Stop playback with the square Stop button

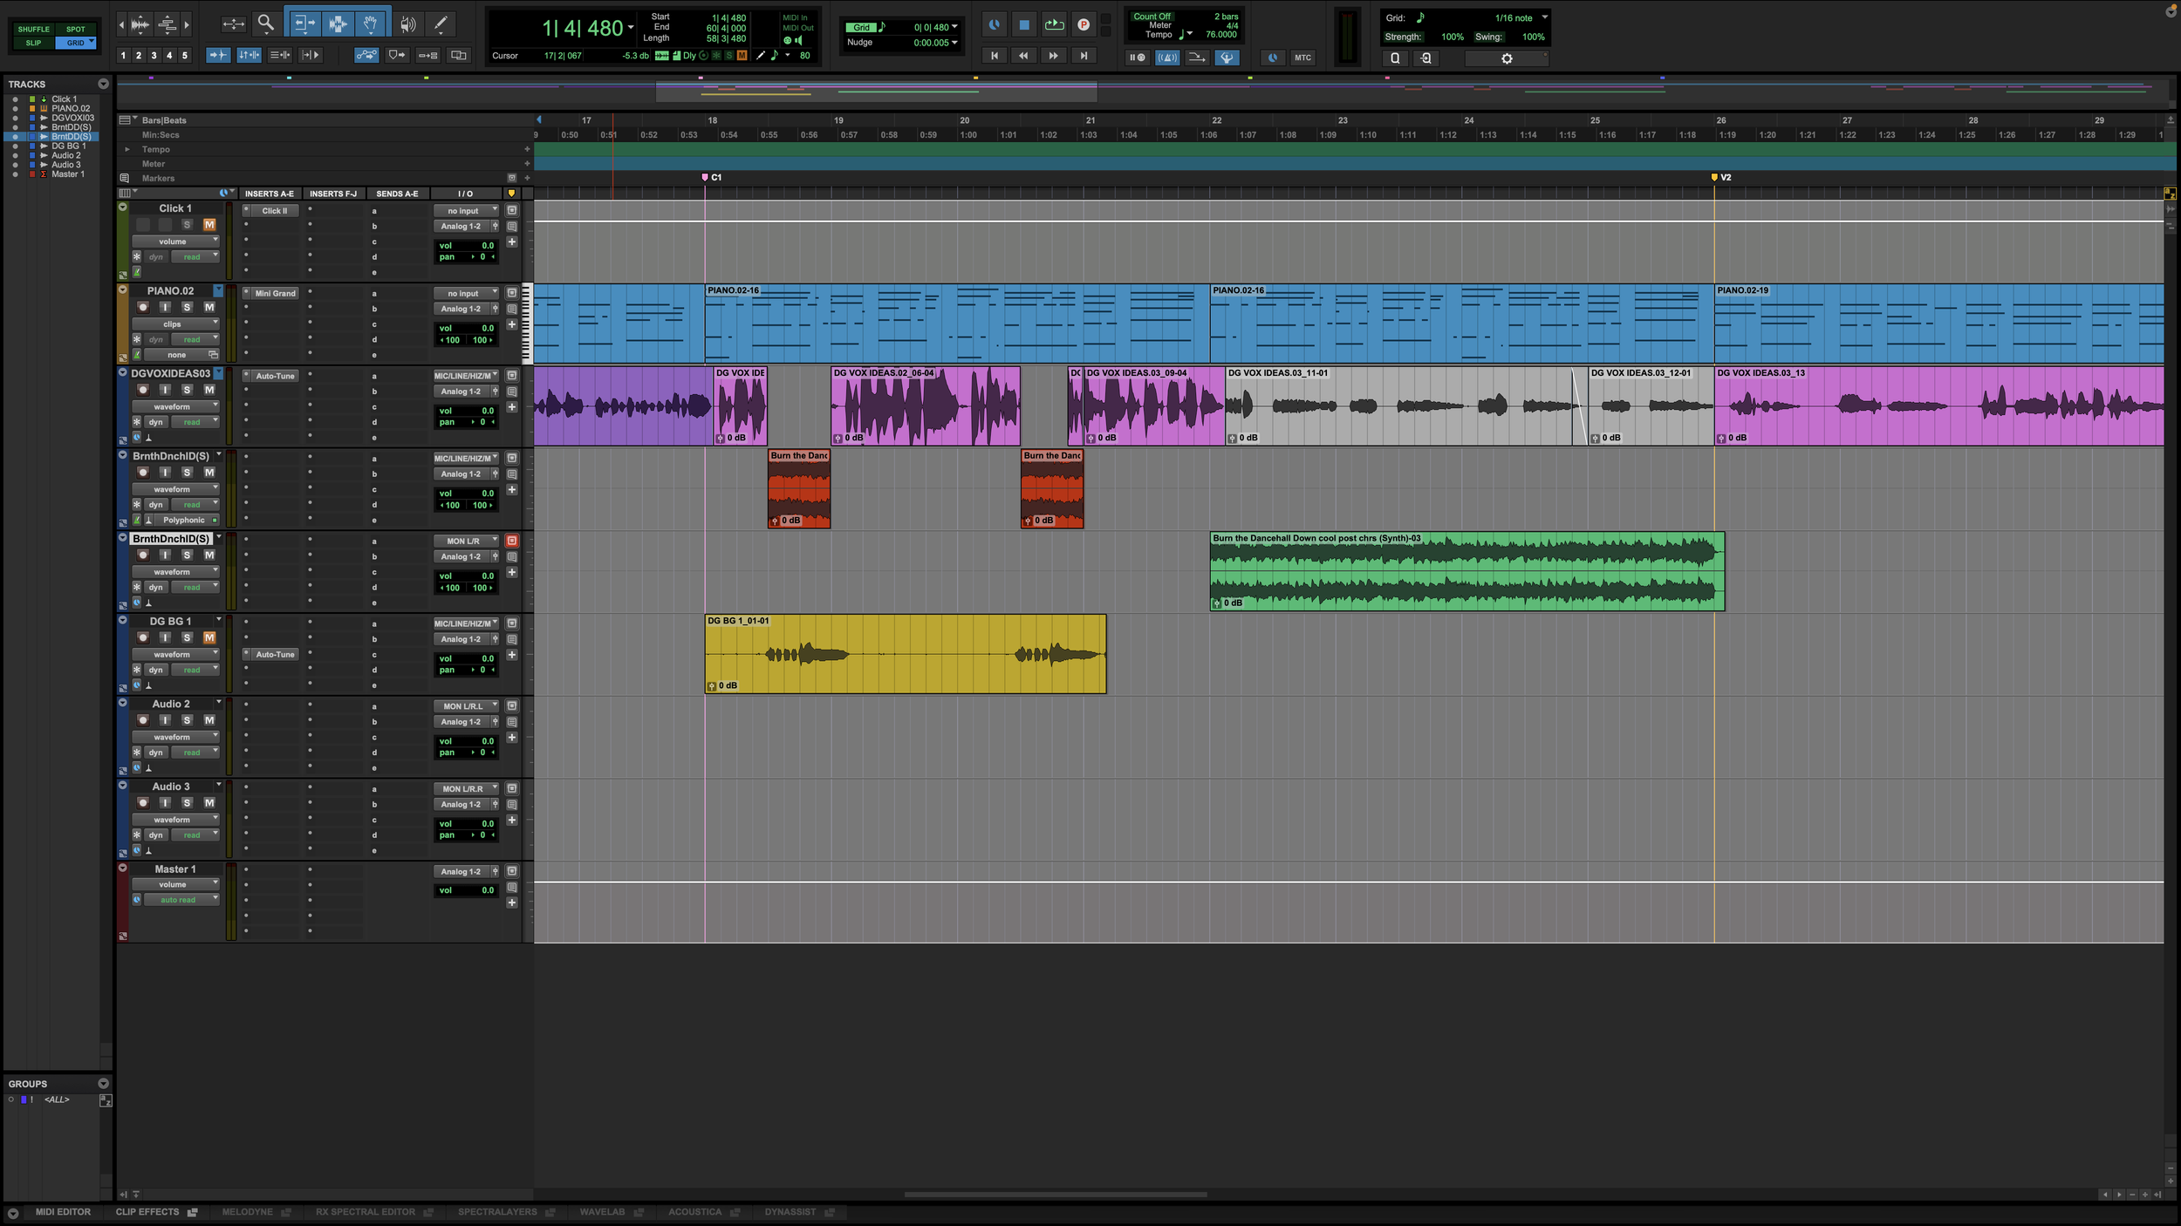point(1024,25)
